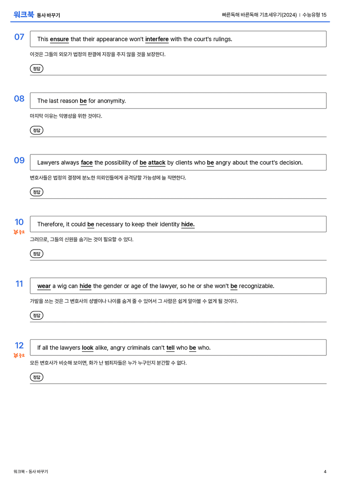Click the underlined word 'hide.' in sentence 10
The image size is (340, 481).
click(x=188, y=224)
